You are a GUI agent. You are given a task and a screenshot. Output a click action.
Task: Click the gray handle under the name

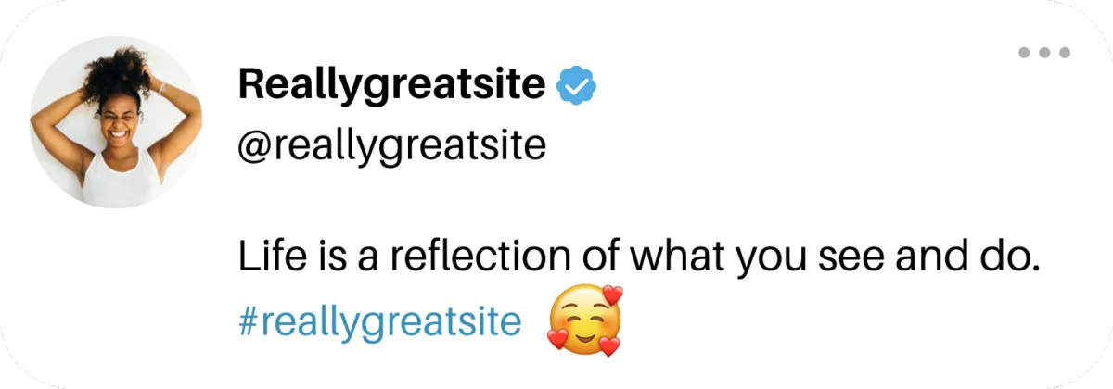tap(391, 147)
